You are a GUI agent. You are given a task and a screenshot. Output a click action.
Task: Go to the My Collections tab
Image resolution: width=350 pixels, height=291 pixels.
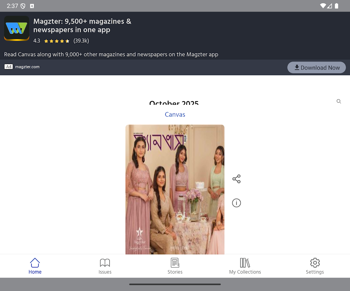point(245,266)
